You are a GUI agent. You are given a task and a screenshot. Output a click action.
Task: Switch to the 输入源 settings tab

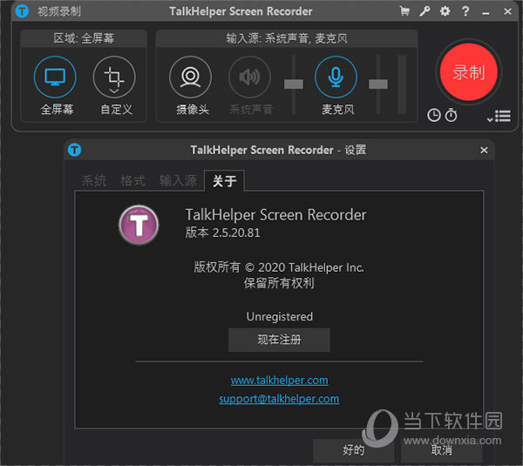179,180
